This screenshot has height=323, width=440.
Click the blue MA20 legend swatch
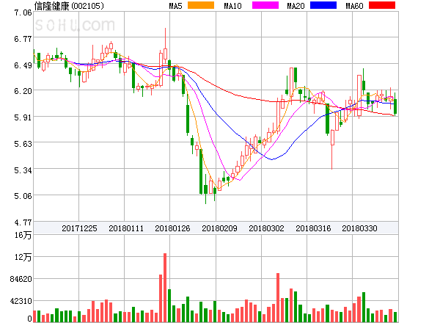323,5
